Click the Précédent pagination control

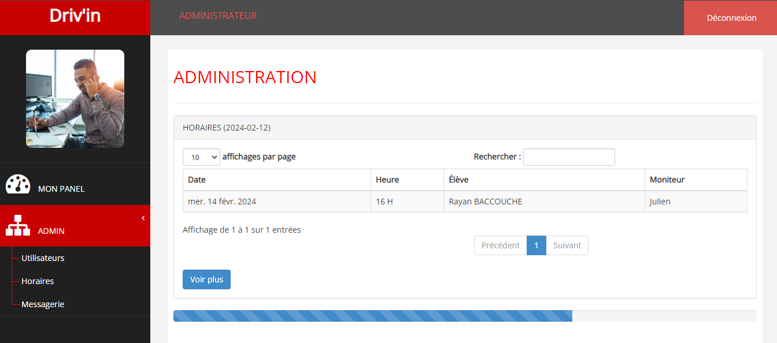click(x=500, y=245)
